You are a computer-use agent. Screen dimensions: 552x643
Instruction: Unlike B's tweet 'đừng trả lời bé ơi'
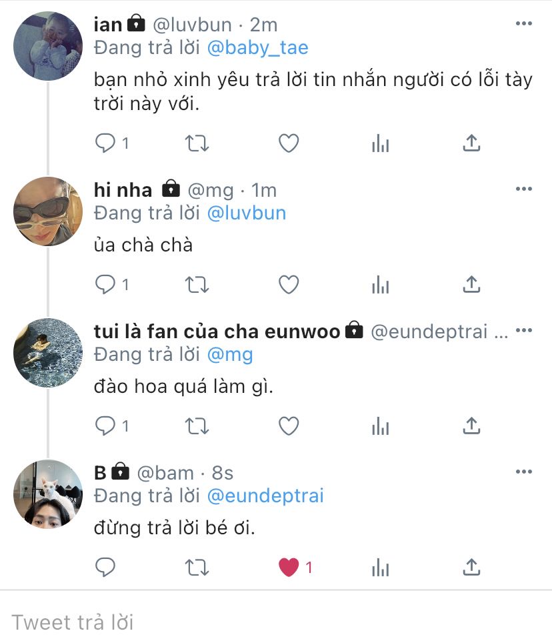[x=289, y=567]
